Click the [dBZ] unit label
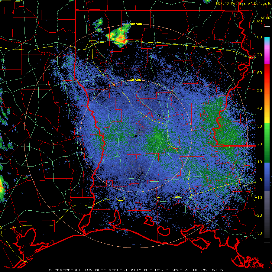Viewport: 272px width, 272px height. [x=257, y=21]
